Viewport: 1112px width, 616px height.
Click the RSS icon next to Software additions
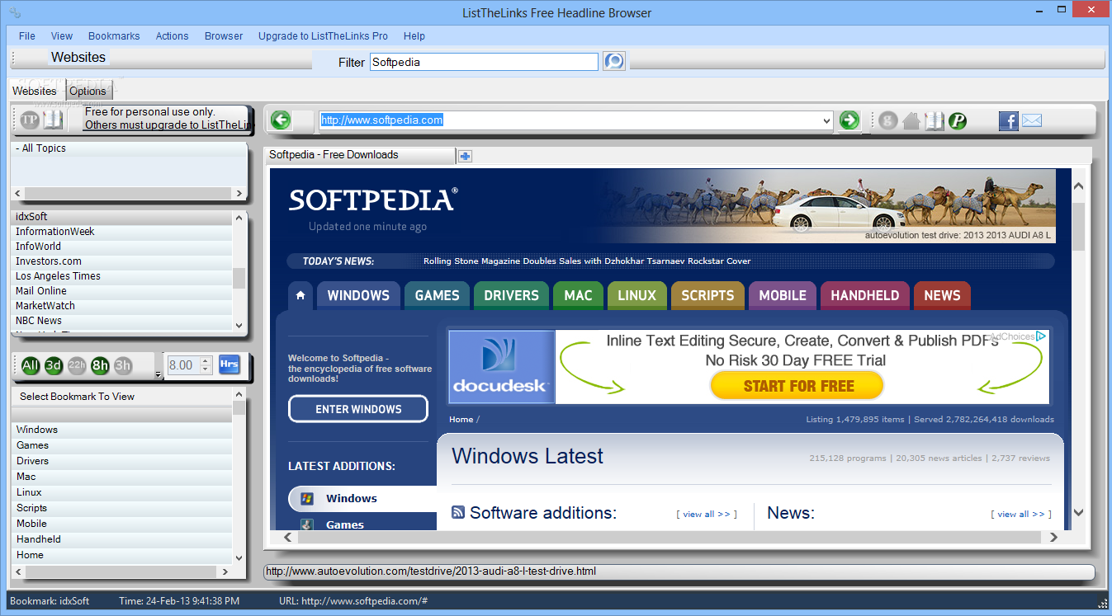point(458,512)
